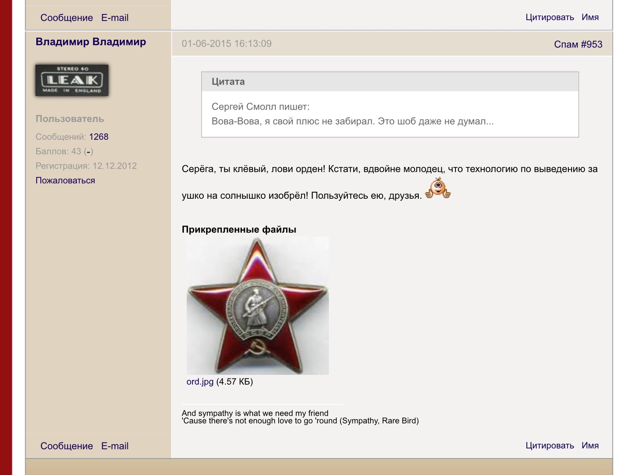Open the Red Star order image thumbnail

coord(258,306)
